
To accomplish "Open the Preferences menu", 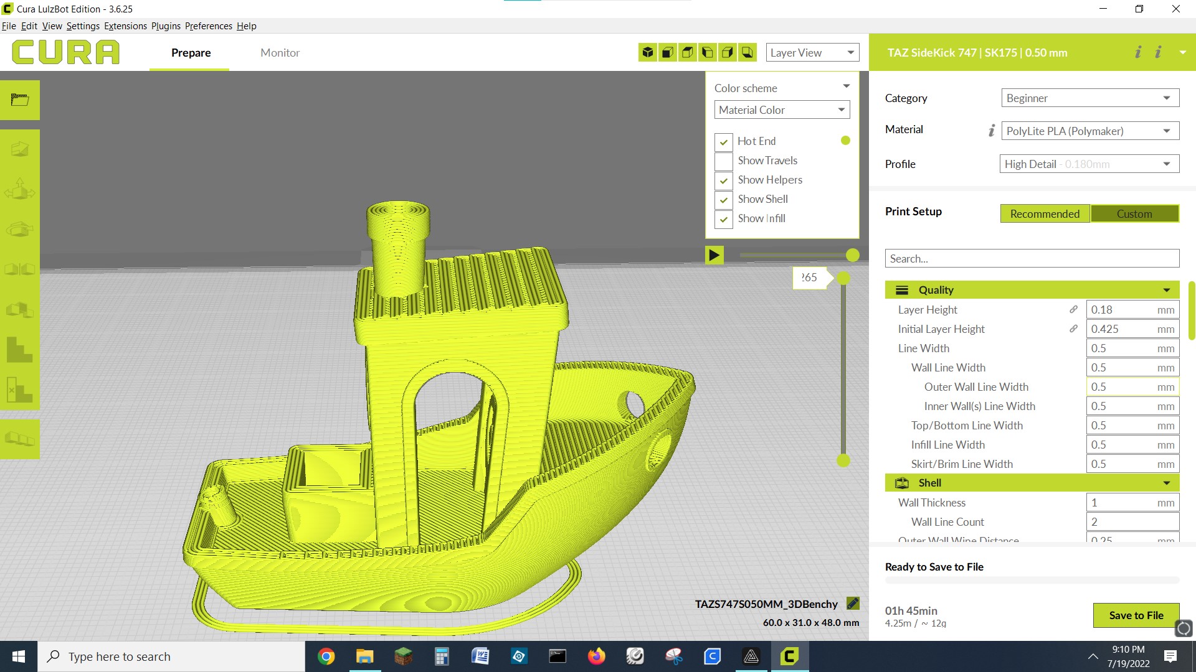I will pyautogui.click(x=208, y=26).
